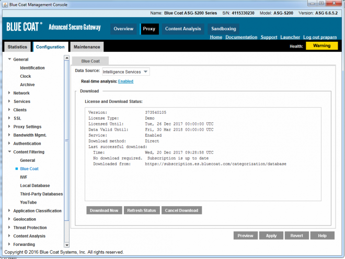Select the Configuration tab
The height and width of the screenshot is (259, 345).
click(50, 47)
